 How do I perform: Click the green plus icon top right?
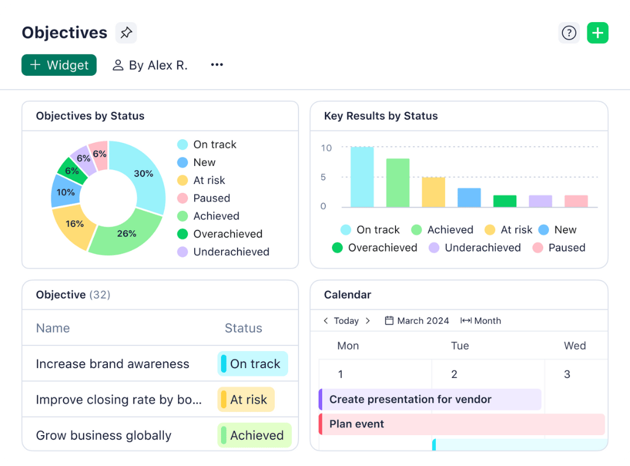click(x=597, y=33)
